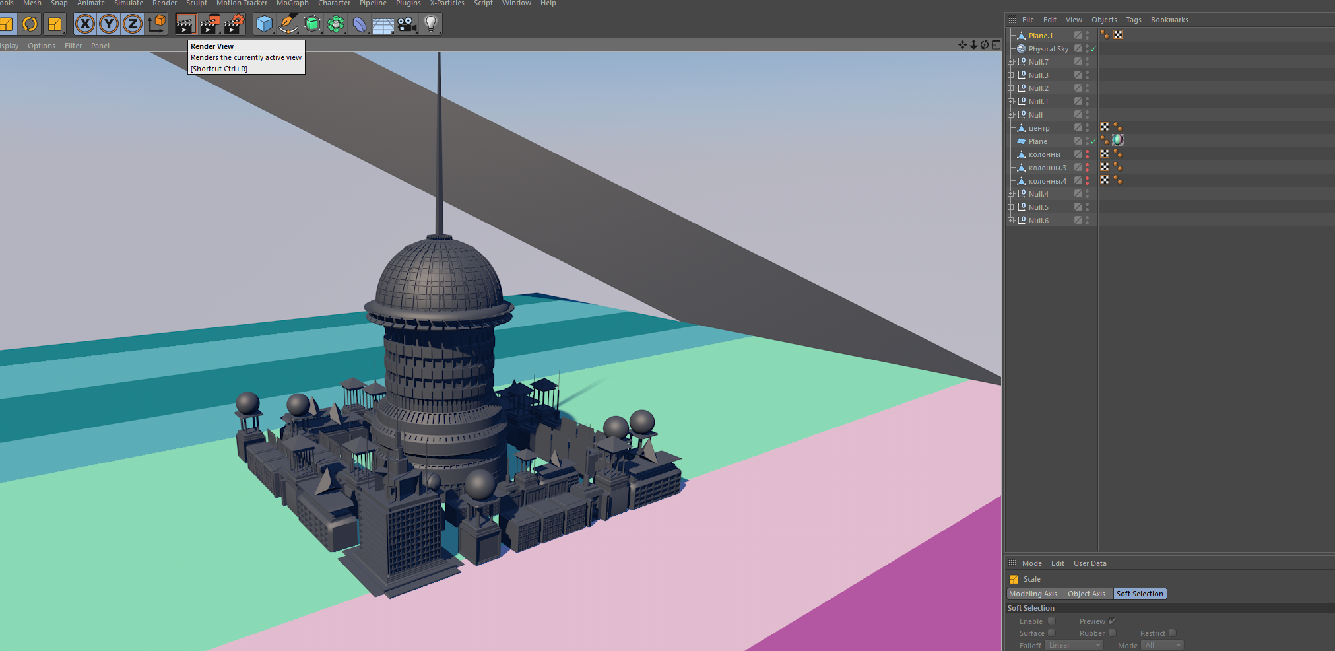
Task: Open the Simulate menu
Action: (x=129, y=3)
